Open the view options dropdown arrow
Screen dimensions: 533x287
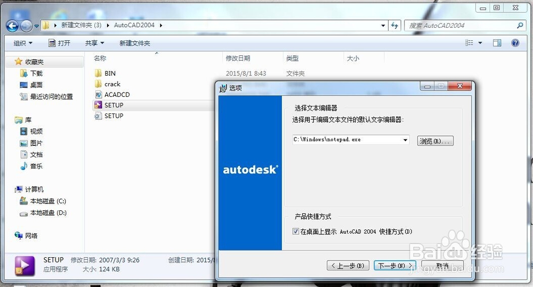(x=480, y=43)
